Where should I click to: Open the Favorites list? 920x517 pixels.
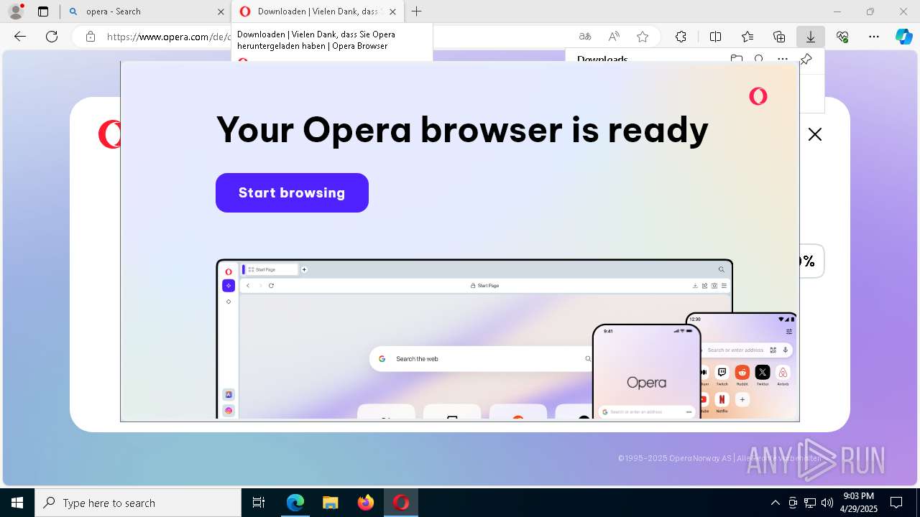747,37
